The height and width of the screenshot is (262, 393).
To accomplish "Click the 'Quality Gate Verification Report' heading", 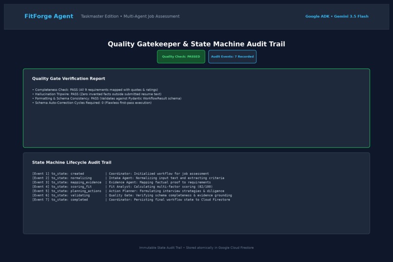I will pos(68,79).
